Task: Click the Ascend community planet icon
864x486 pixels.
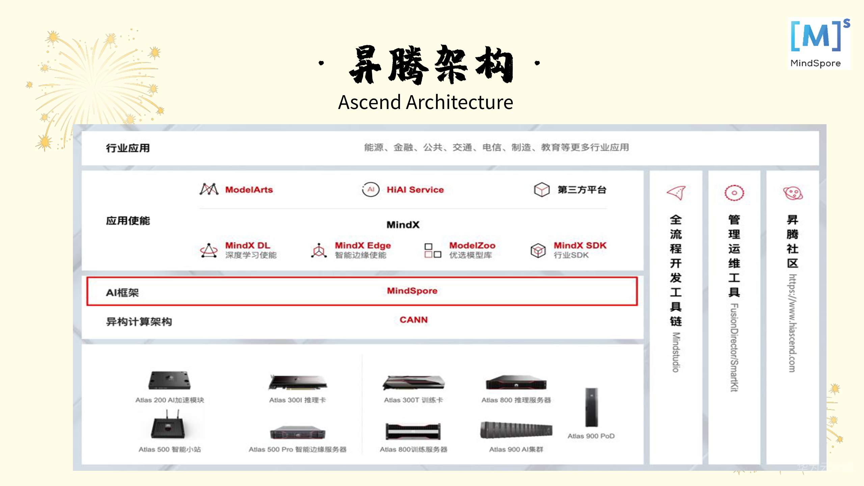Action: tap(793, 193)
